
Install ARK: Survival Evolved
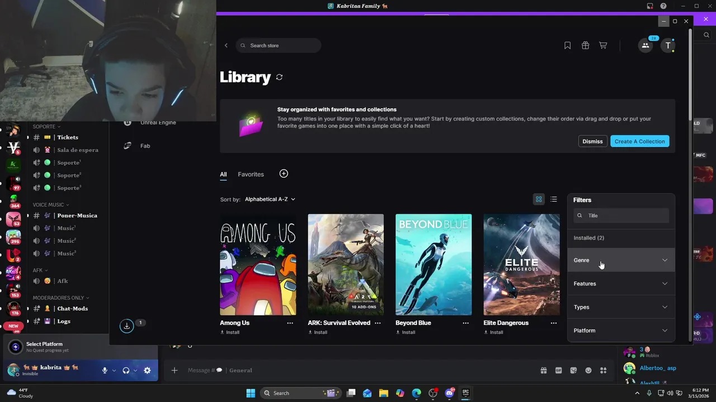tap(318, 332)
